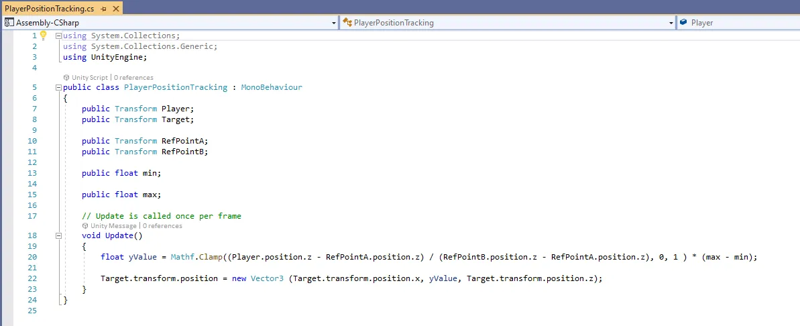Click line number 20 in the gutter
Viewport: 800px width, 326px height.
(32, 257)
